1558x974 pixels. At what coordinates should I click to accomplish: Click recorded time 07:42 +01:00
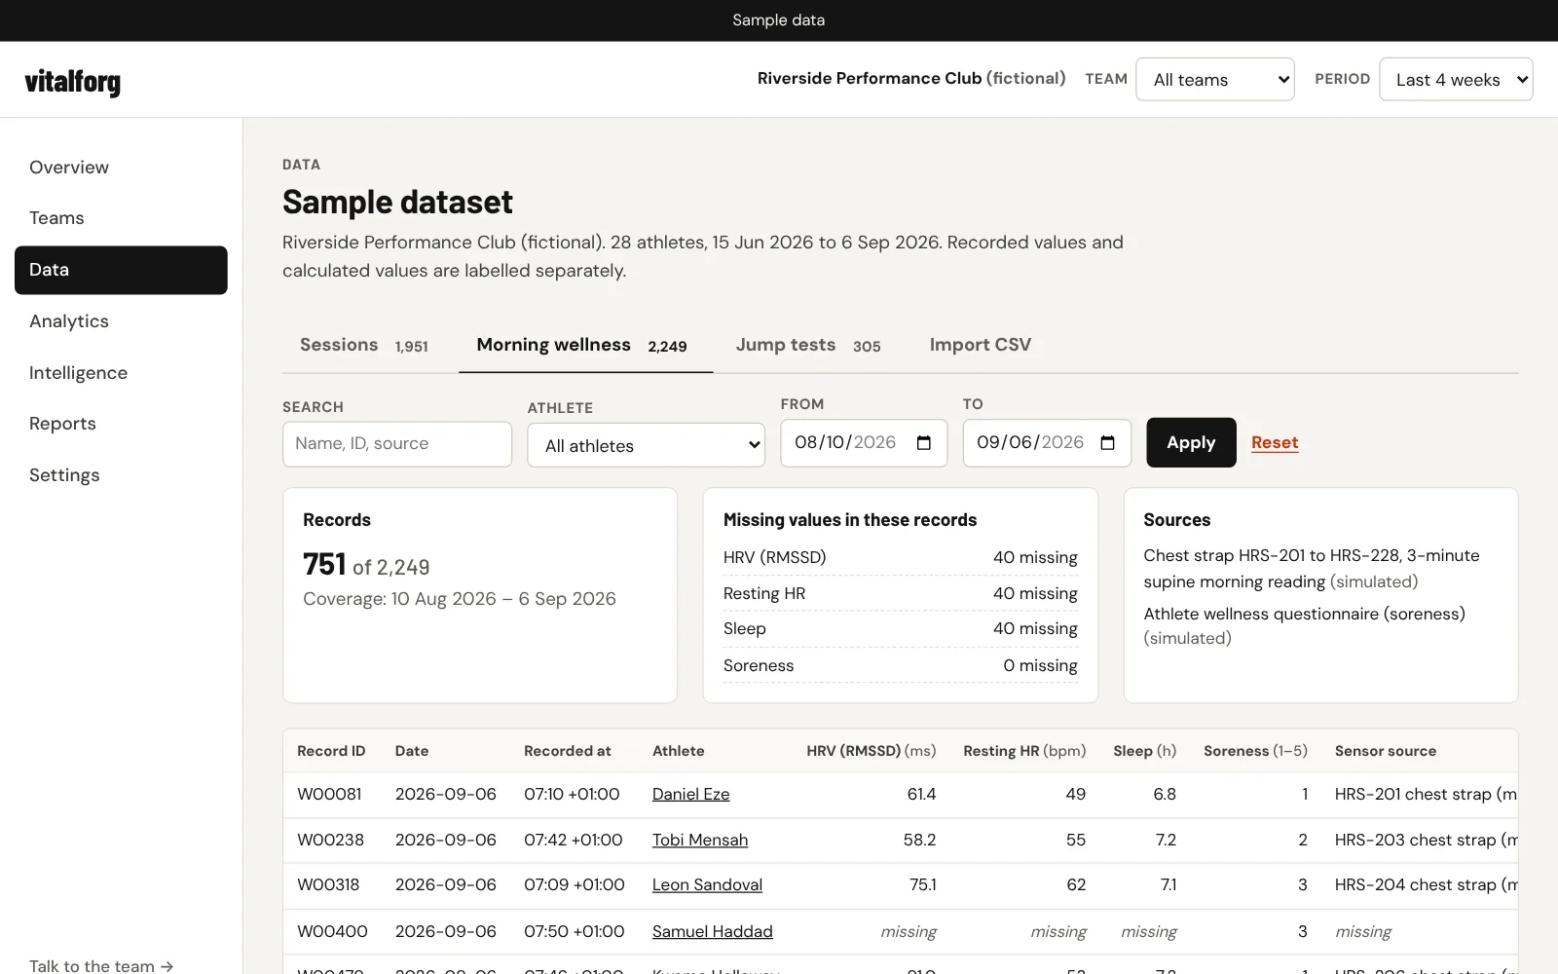point(574,840)
